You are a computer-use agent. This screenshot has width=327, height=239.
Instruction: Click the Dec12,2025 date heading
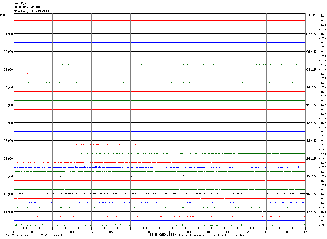pyautogui.click(x=23, y=3)
